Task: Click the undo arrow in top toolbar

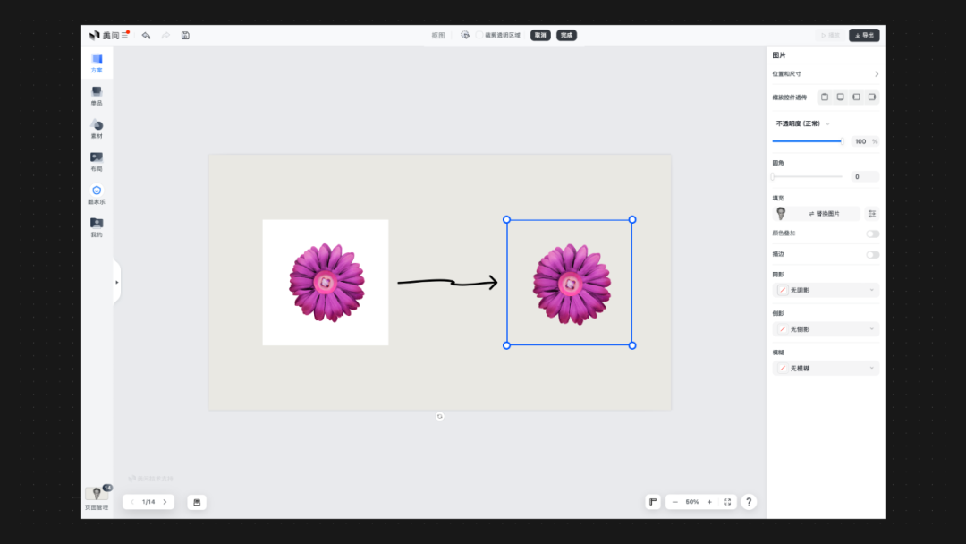Action: (x=146, y=36)
